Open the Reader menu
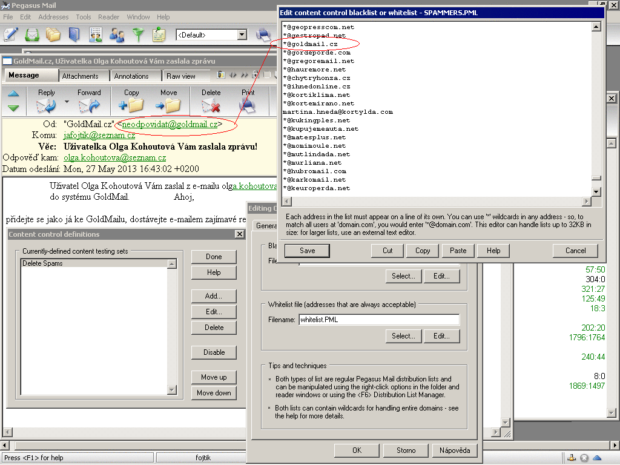The width and height of the screenshot is (620, 465). 109,17
